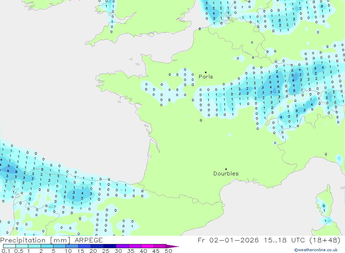Click the legend value label 0.1
Viewport: 345px width, 253px height.
(6, 251)
